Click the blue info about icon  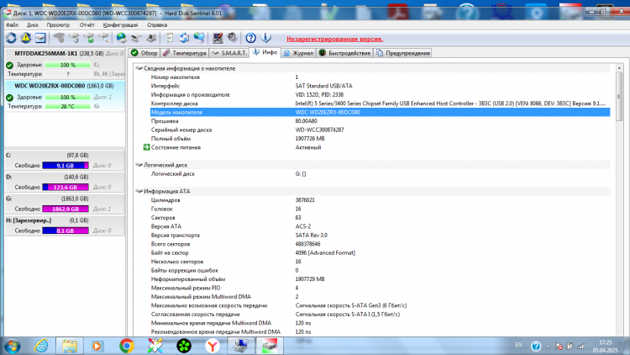click(265, 38)
